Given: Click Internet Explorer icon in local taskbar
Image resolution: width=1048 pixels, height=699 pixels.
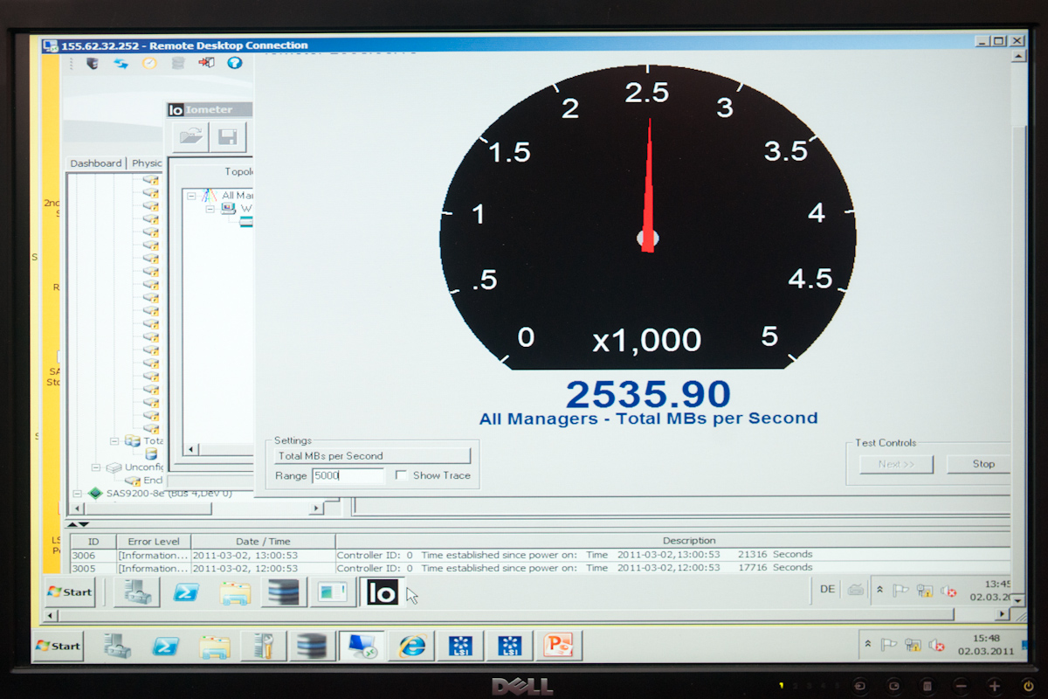Looking at the screenshot, I should click(x=411, y=646).
